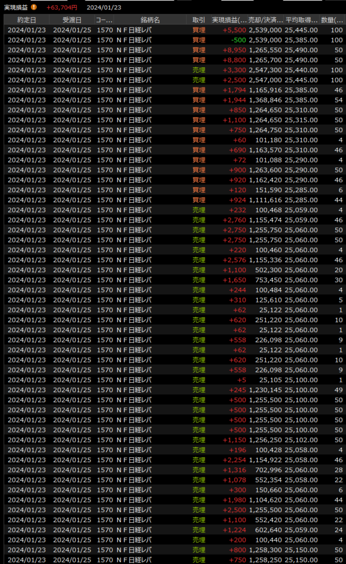Click the 売却/決済 column header
Screen dimensions: 346x564
(265, 20)
